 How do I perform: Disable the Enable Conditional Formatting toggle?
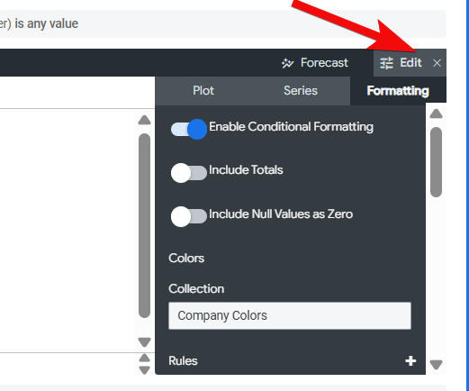[x=189, y=130]
